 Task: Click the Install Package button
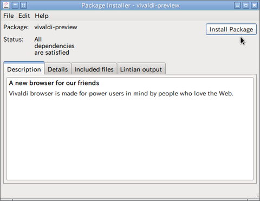pyautogui.click(x=231, y=29)
